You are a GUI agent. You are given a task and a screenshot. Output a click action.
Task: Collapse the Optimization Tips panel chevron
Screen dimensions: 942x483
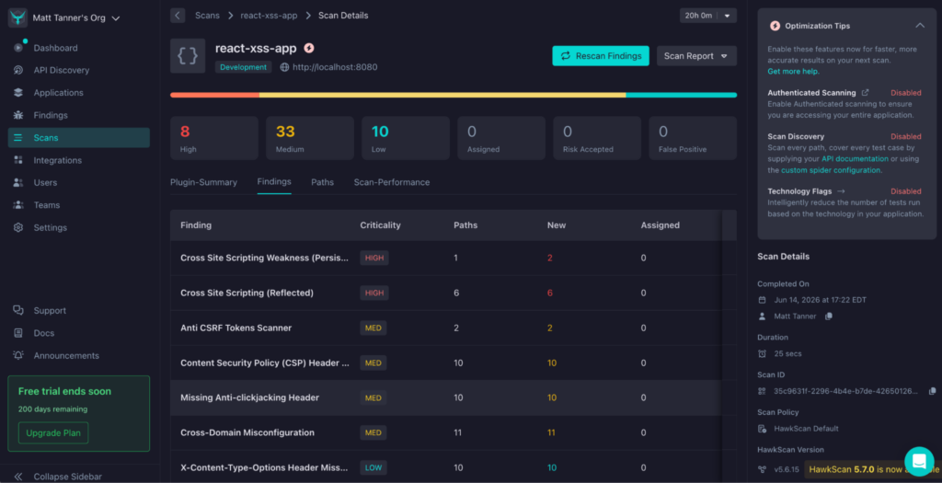[x=920, y=25]
